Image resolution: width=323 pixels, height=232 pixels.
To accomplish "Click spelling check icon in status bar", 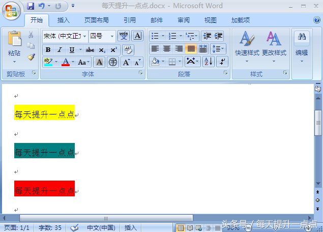I will coord(74,227).
